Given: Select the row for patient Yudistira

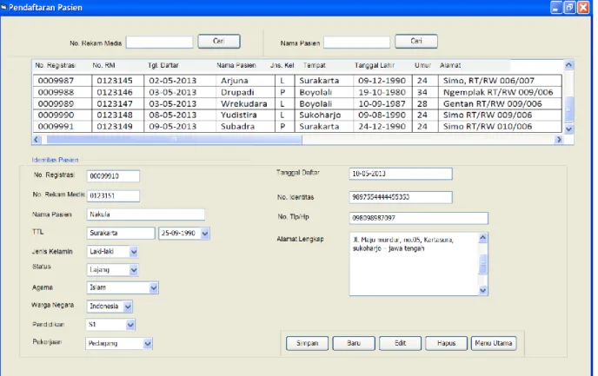Looking at the screenshot, I should pos(297,115).
